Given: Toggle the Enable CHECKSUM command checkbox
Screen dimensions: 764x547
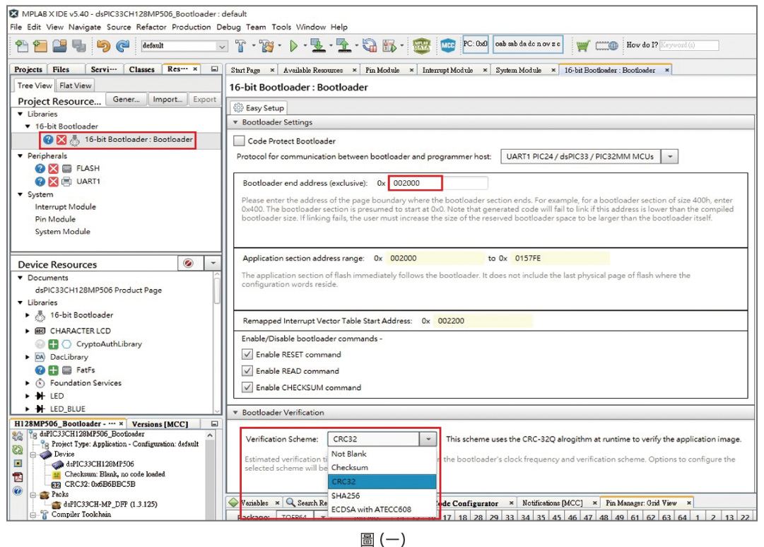Looking at the screenshot, I should tap(247, 387).
